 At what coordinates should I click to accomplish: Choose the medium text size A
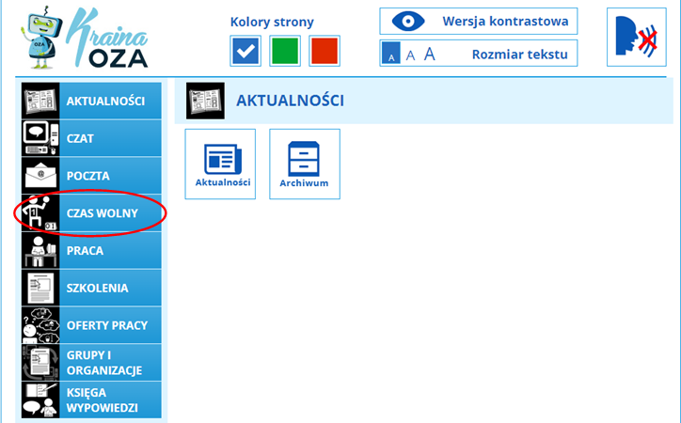pyautogui.click(x=410, y=55)
